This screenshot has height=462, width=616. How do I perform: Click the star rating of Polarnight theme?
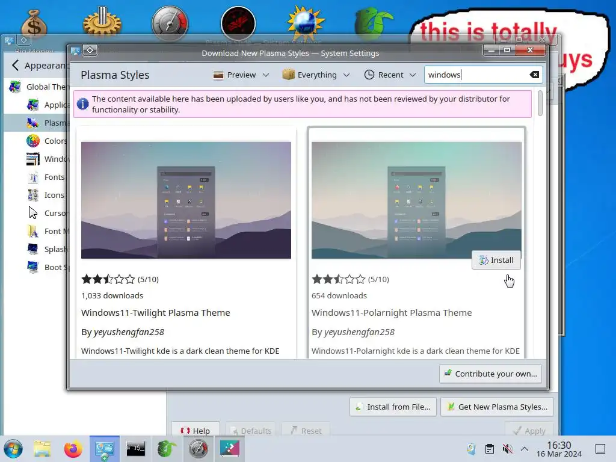point(338,279)
